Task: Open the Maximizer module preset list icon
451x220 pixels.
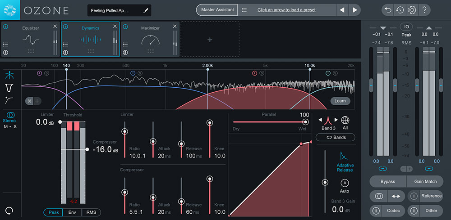Action: 125,44
